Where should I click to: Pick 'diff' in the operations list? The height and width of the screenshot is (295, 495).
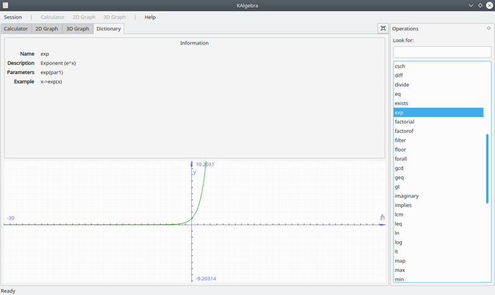[x=398, y=75]
